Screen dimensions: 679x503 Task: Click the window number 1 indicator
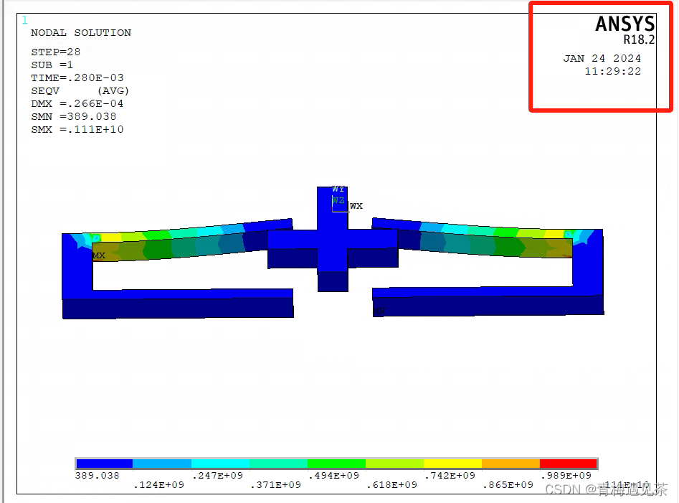point(24,21)
